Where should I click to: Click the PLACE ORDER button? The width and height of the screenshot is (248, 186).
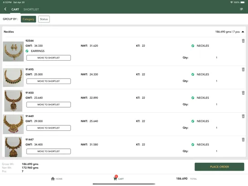click(x=219, y=167)
